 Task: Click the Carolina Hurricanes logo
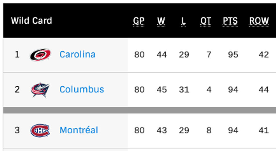(x=40, y=55)
